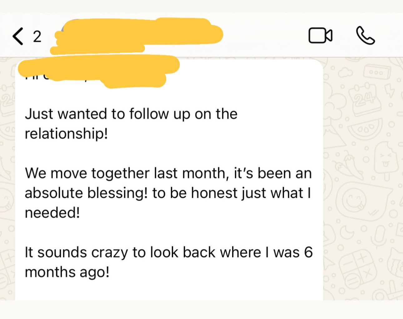Click the phrase 'absolute blessing!' in the message
This screenshot has width=403, height=319.
(x=86, y=193)
